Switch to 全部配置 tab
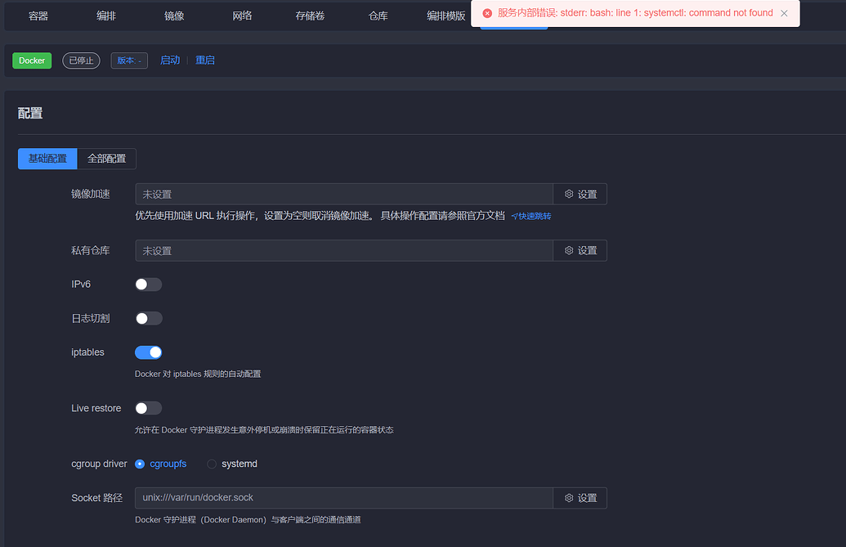This screenshot has width=846, height=547. click(107, 159)
